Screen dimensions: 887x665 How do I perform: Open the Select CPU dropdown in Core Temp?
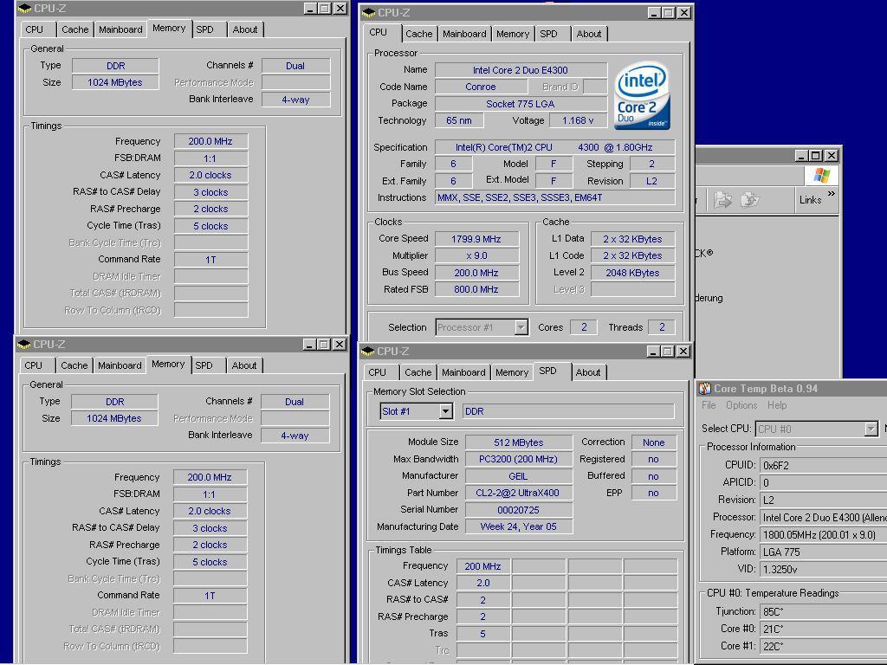tap(871, 429)
